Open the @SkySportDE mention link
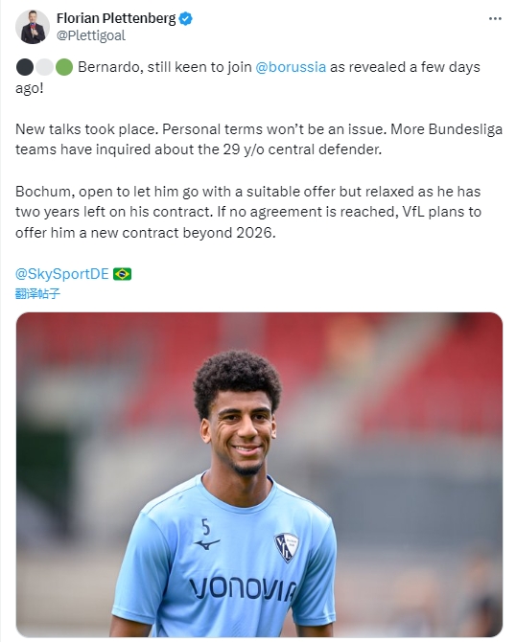 pos(62,273)
